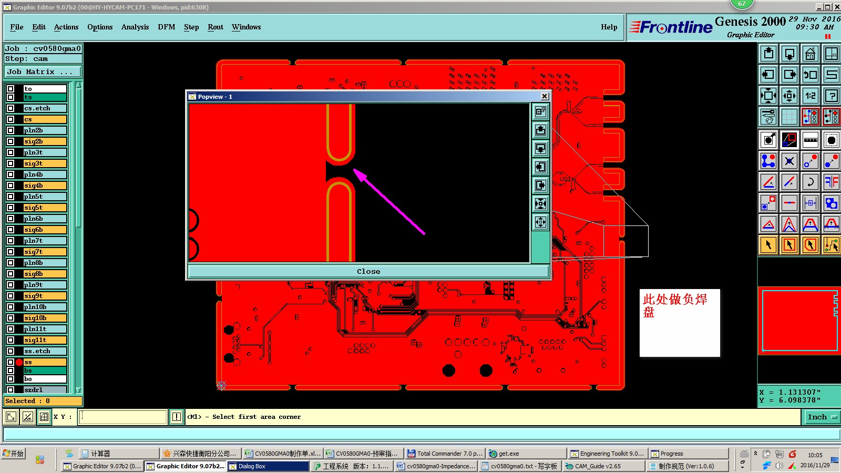Click the board overview thumbnail
This screenshot has height=473, width=841.
point(799,321)
